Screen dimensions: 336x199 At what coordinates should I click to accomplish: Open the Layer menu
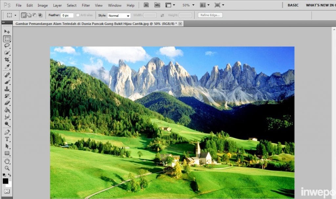click(x=57, y=5)
